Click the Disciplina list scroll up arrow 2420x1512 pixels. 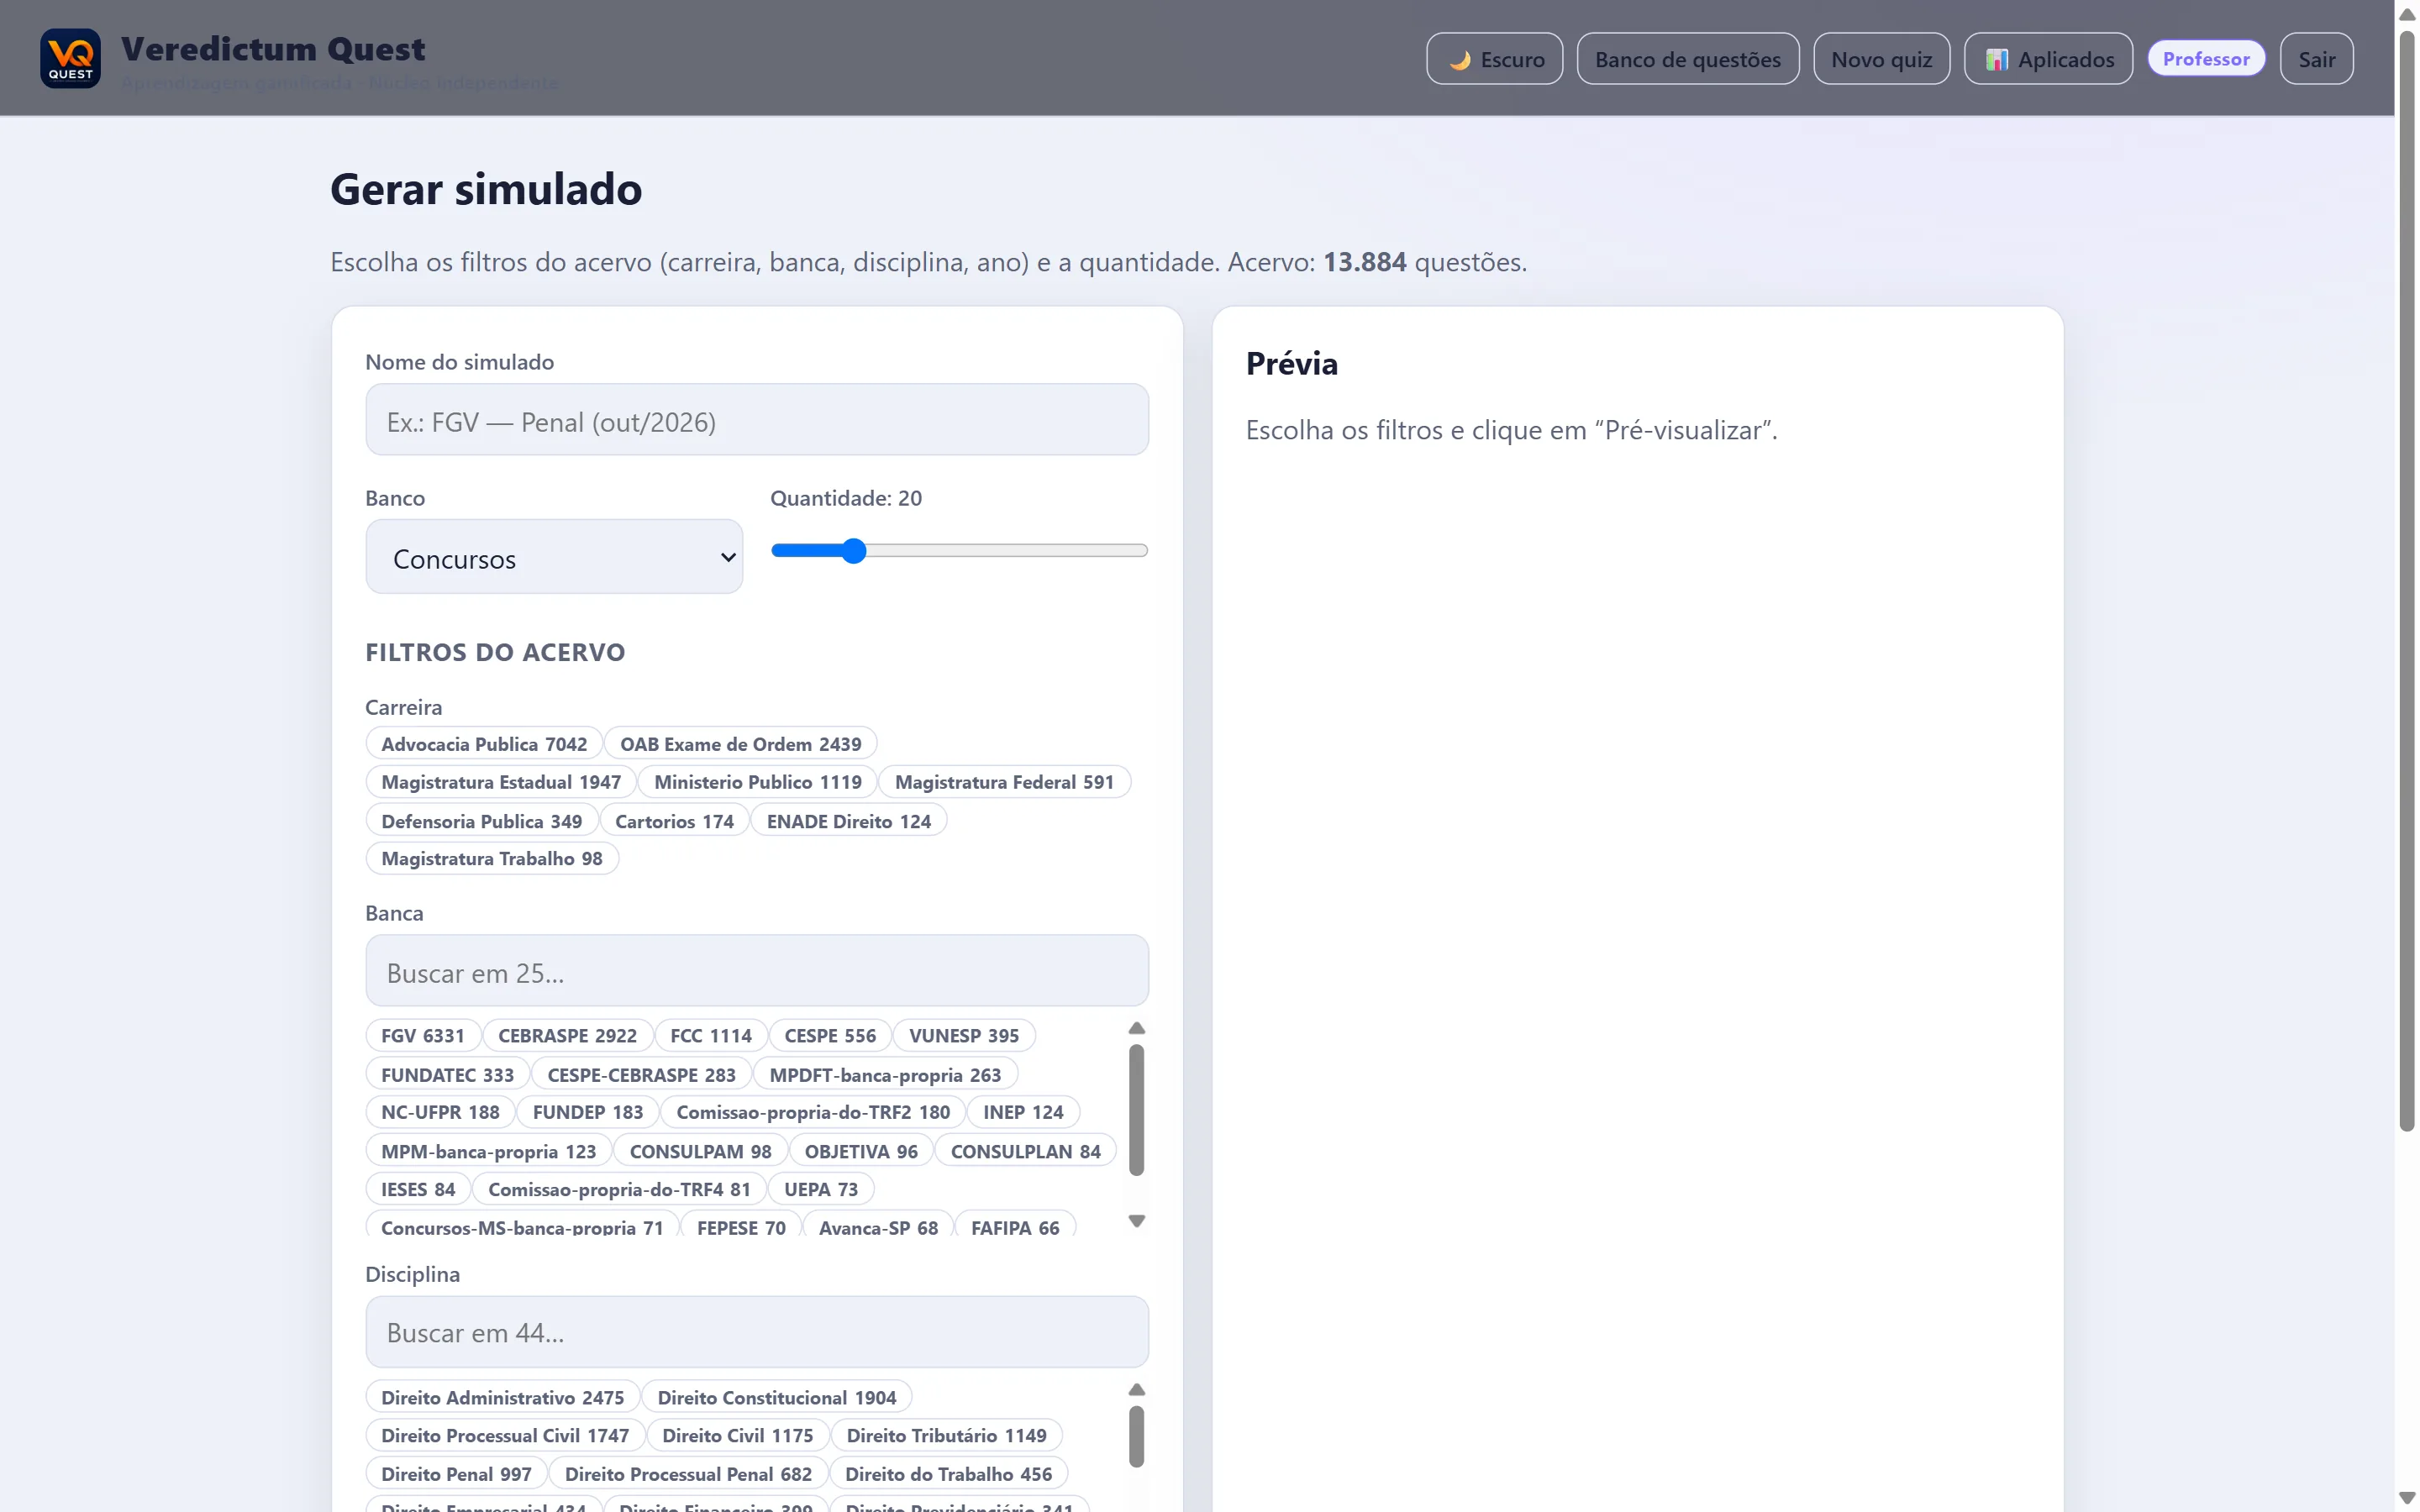click(1137, 1390)
